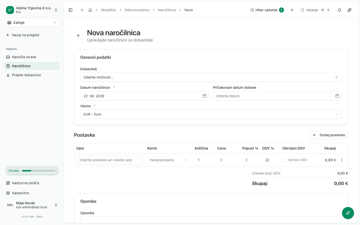Open calendar icon in Pričakovani datum dobave

337,96
